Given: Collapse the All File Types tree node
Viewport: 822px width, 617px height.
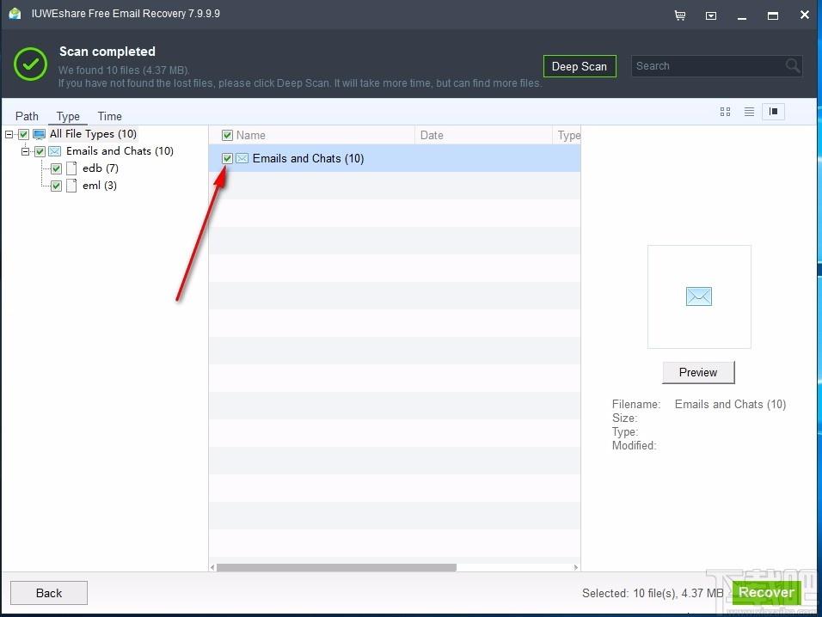Looking at the screenshot, I should pyautogui.click(x=9, y=135).
